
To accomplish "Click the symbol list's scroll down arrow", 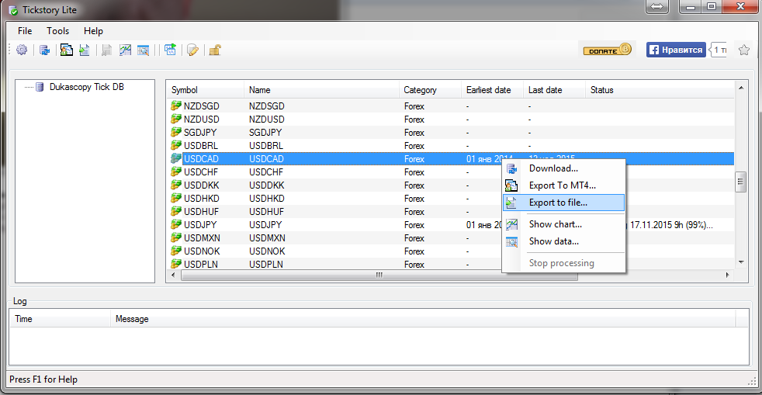I will click(740, 262).
